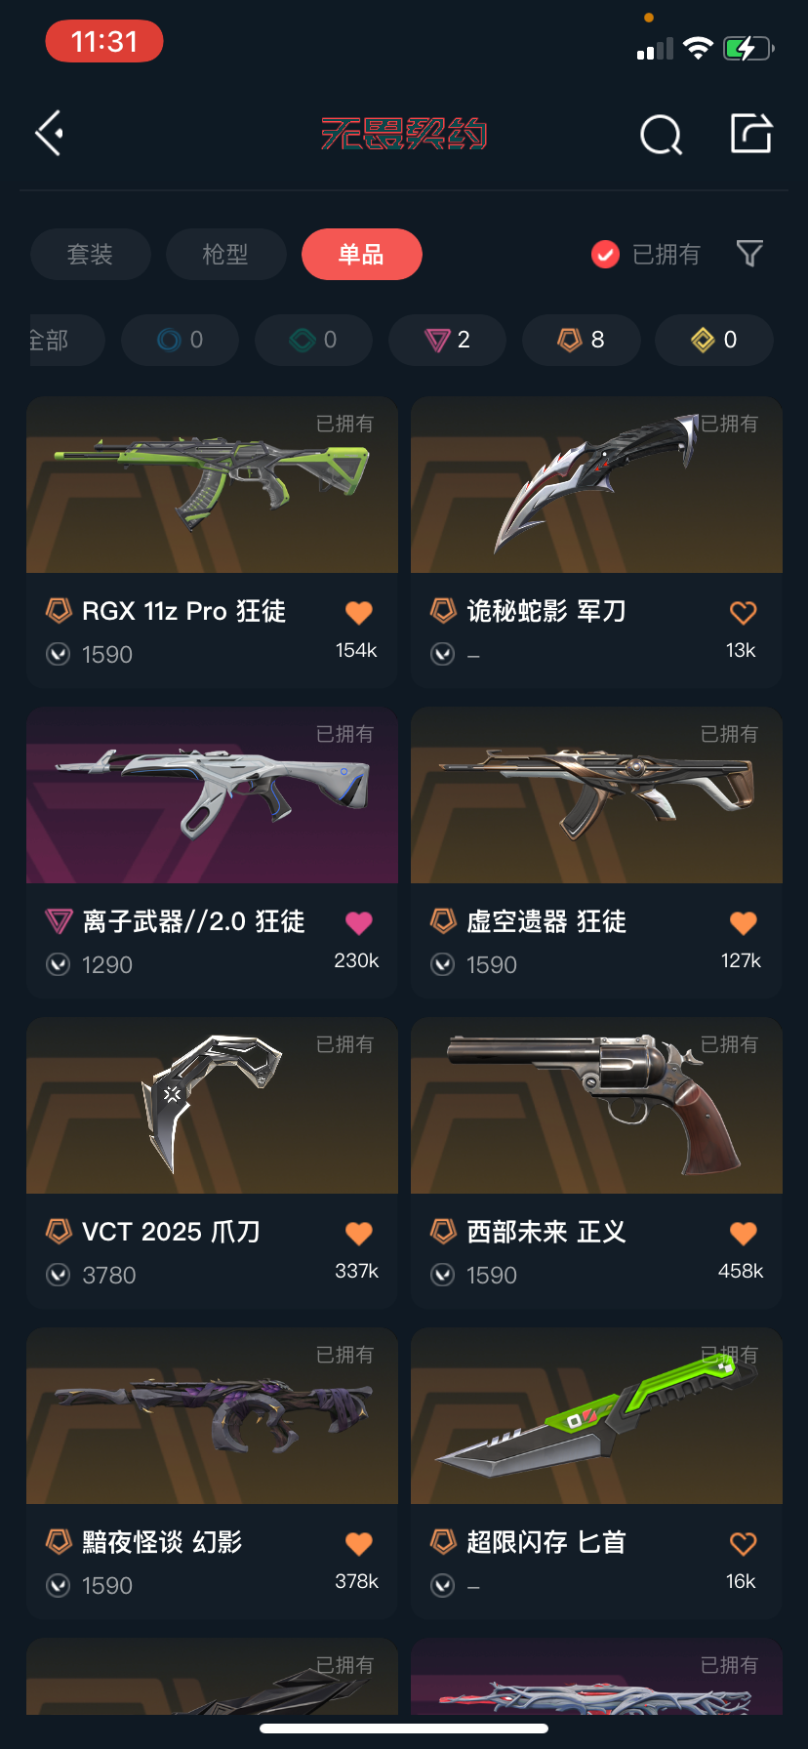Toggle the 已拥有 owned checkbox
Viewport: 808px width, 1749px height.
pyautogui.click(x=606, y=255)
